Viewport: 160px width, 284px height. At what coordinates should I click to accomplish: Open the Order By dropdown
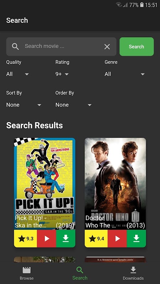click(x=74, y=105)
